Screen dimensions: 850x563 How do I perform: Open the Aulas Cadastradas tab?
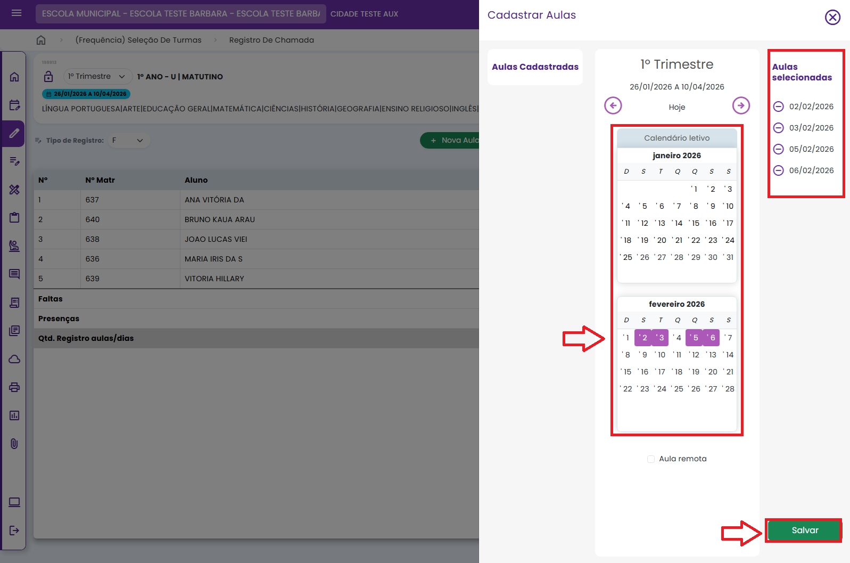(x=535, y=67)
